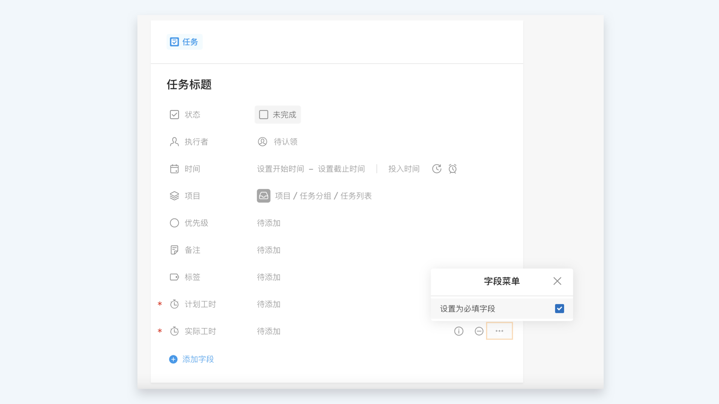Viewport: 719px width, 404px height.
Task: Click the 备注 field label
Action: (192, 250)
